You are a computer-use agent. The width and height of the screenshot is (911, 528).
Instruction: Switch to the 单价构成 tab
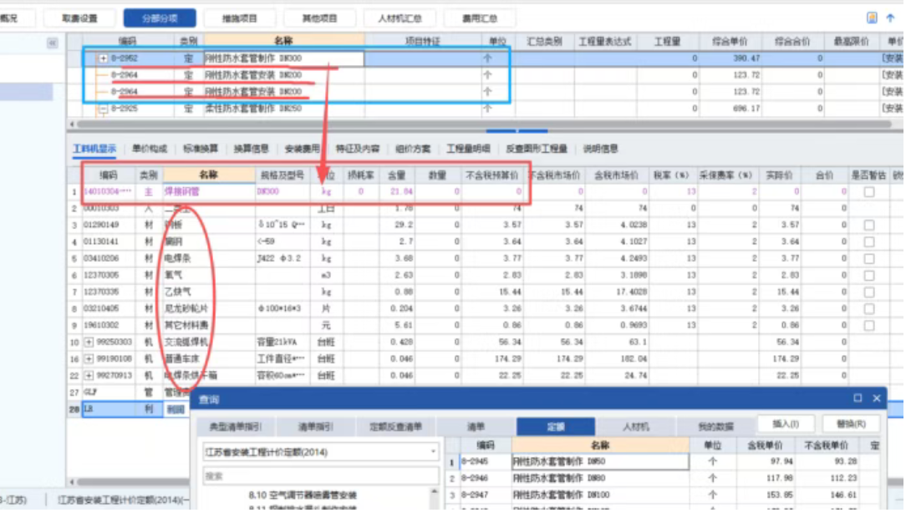pyautogui.click(x=150, y=149)
